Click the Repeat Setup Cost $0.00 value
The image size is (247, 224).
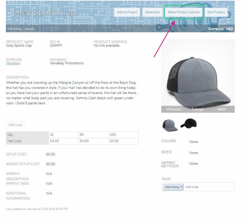coord(50,164)
